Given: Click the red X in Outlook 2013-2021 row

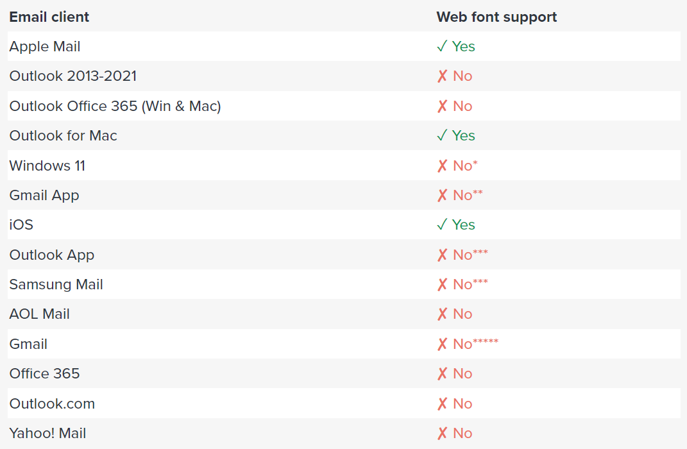Looking at the screenshot, I should (442, 76).
